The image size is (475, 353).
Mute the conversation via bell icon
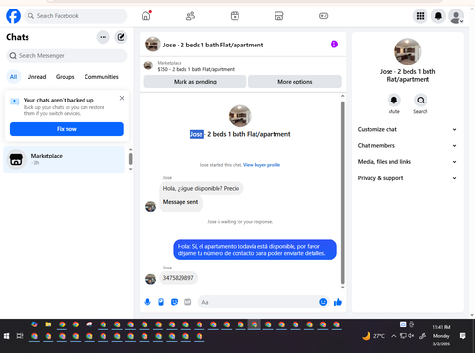[x=394, y=101]
